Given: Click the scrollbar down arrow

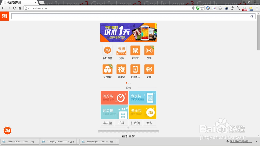Looking at the screenshot, I should tap(258, 136).
